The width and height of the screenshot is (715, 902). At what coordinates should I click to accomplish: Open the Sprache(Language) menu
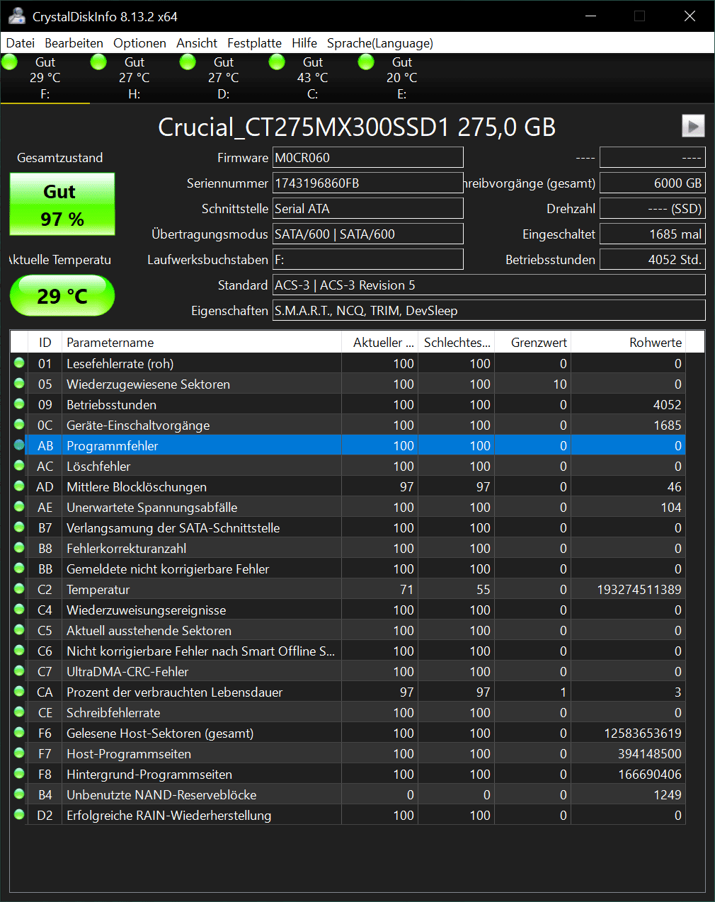pos(380,43)
